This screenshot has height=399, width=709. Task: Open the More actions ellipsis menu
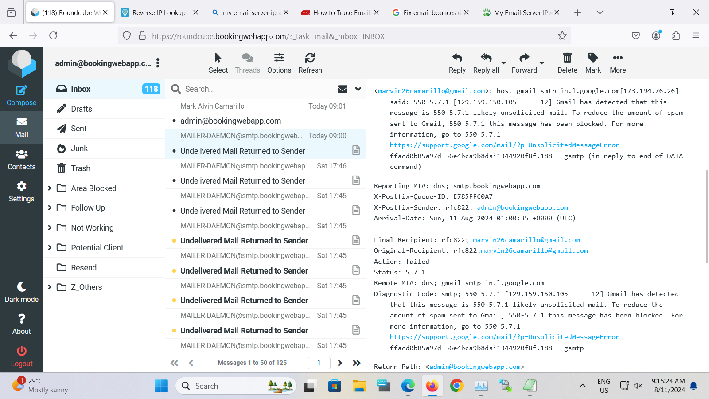coord(617,58)
